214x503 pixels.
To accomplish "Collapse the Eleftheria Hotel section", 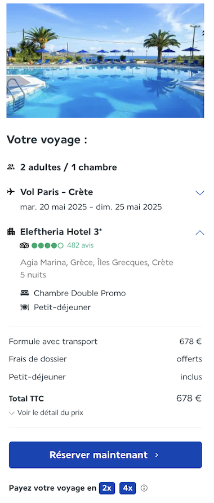I will pos(200,232).
